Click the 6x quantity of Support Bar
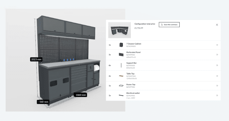Screen dimensions: 229x121 point(110,65)
